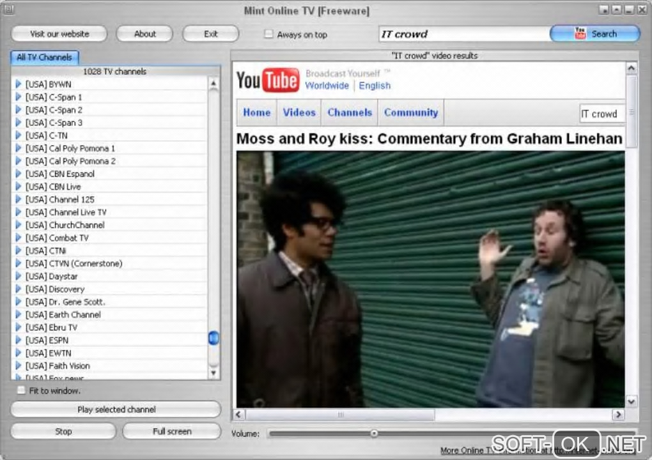Select the [USA] Discovery channel name
The height and width of the screenshot is (460, 652).
tap(54, 289)
